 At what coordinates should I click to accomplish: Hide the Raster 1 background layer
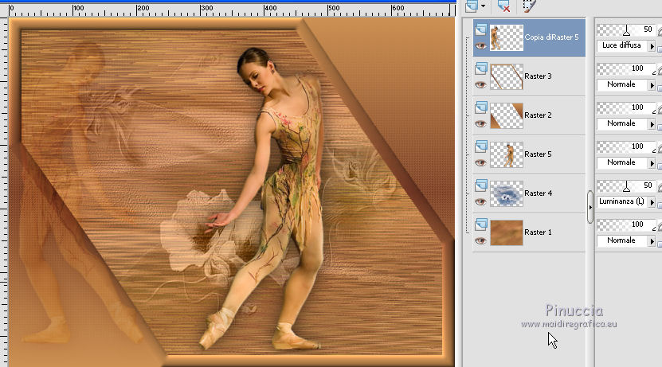click(480, 241)
